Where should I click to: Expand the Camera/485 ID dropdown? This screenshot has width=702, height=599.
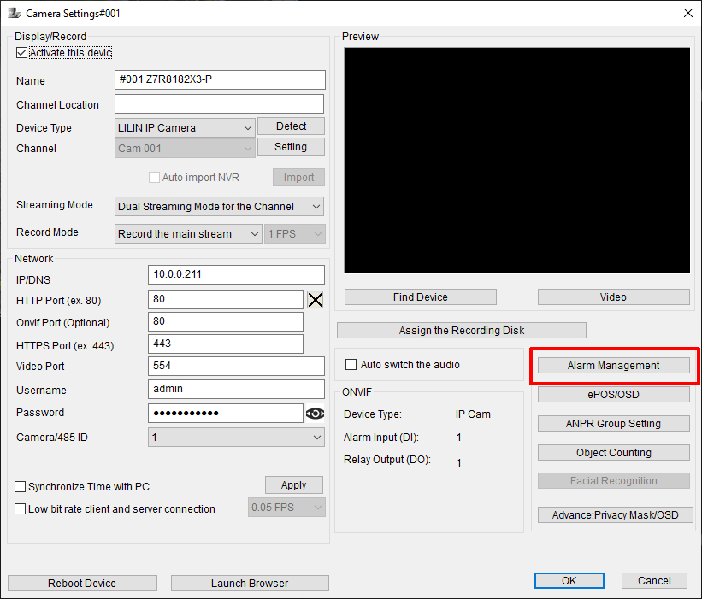236,438
